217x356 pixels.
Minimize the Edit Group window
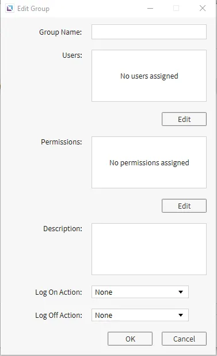pos(150,9)
